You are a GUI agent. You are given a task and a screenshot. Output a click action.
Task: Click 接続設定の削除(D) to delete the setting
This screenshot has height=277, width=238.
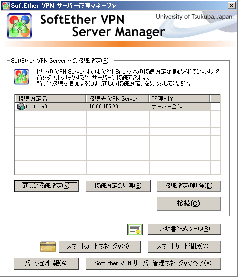point(189,186)
